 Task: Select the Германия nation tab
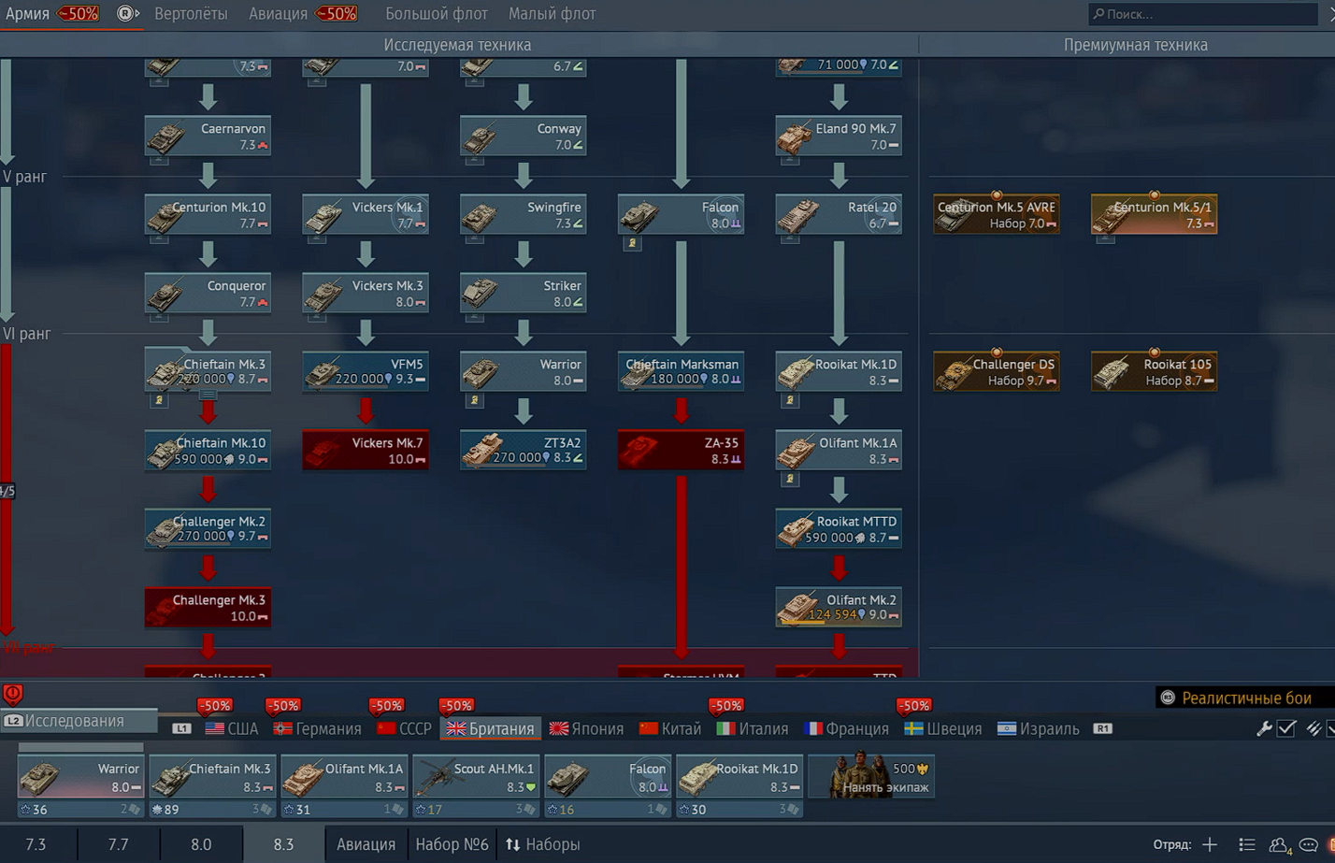coord(318,728)
